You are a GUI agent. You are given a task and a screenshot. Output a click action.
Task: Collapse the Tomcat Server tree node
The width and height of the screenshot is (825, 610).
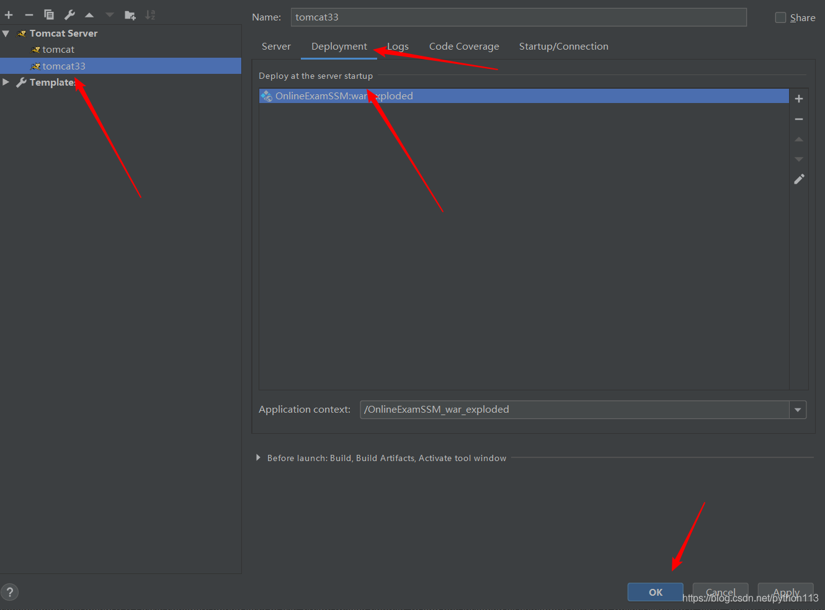pos(6,34)
